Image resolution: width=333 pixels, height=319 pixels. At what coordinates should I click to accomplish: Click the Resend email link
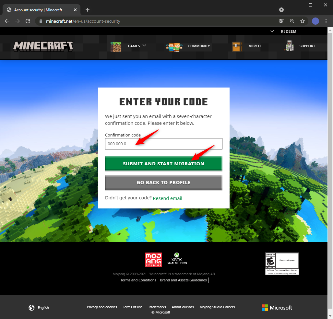[167, 198]
